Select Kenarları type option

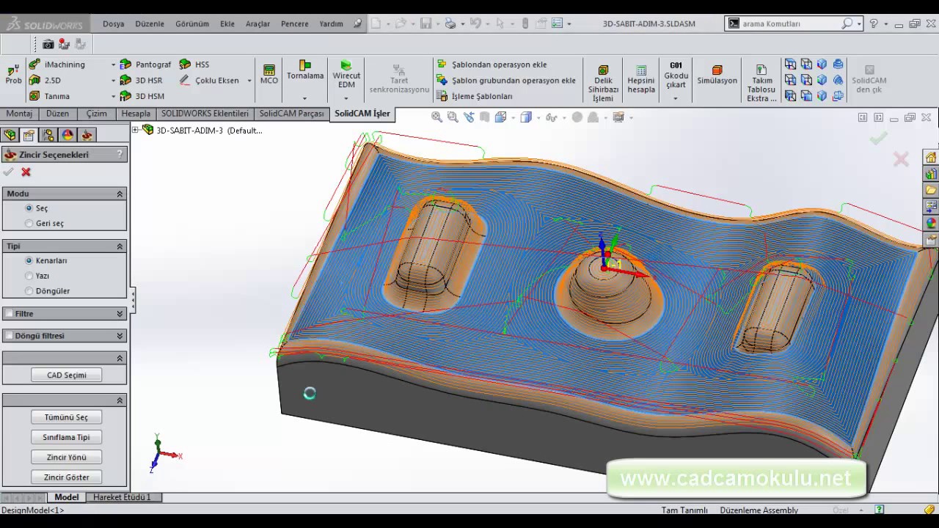(x=29, y=260)
